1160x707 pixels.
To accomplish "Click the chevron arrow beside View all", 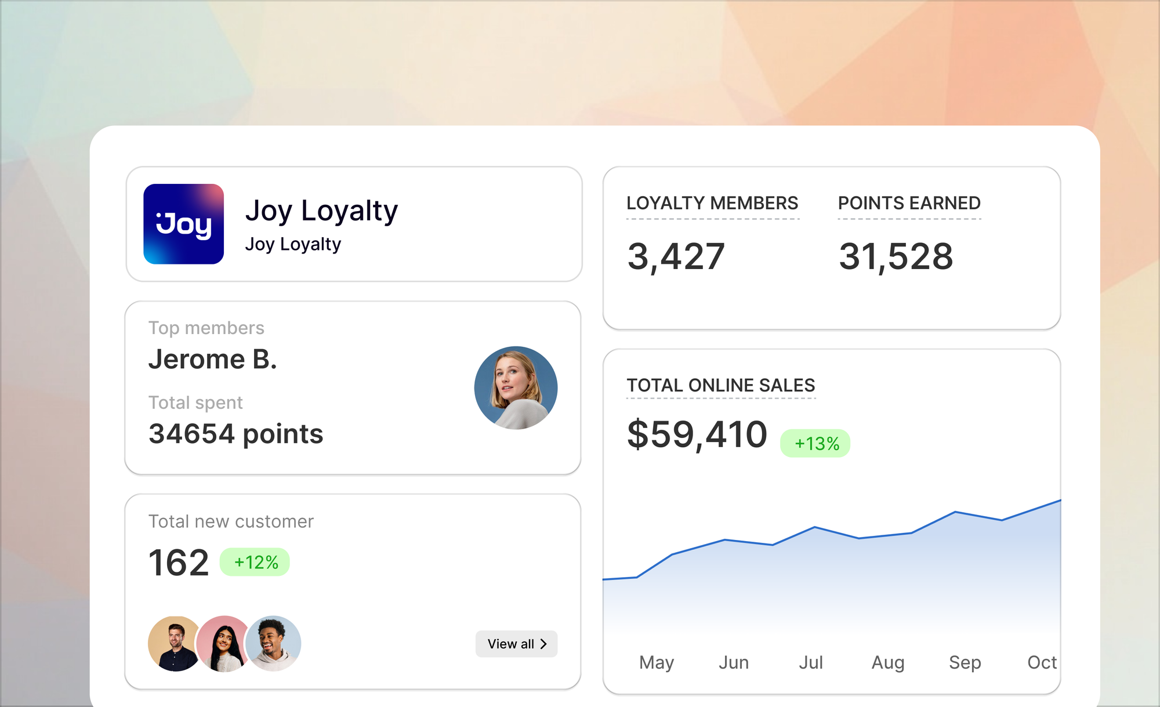I will pyautogui.click(x=543, y=644).
